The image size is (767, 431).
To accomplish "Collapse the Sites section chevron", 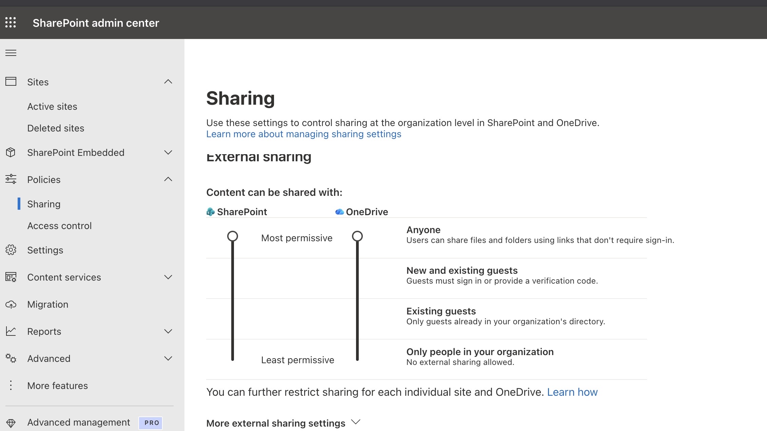I will coord(168,82).
